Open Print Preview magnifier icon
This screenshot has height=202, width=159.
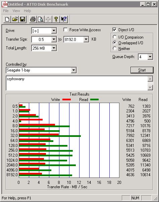(41, 19)
